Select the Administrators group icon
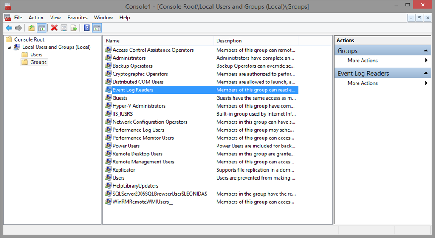435x238 pixels. (109, 58)
